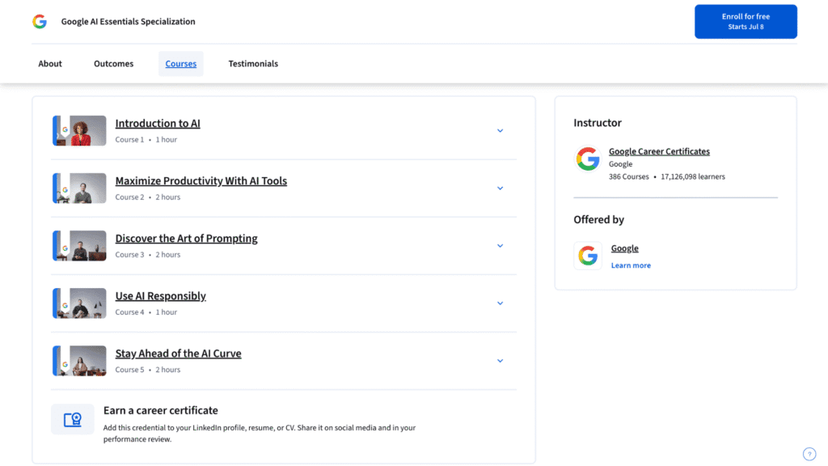Click the Enroll for free button

point(746,22)
